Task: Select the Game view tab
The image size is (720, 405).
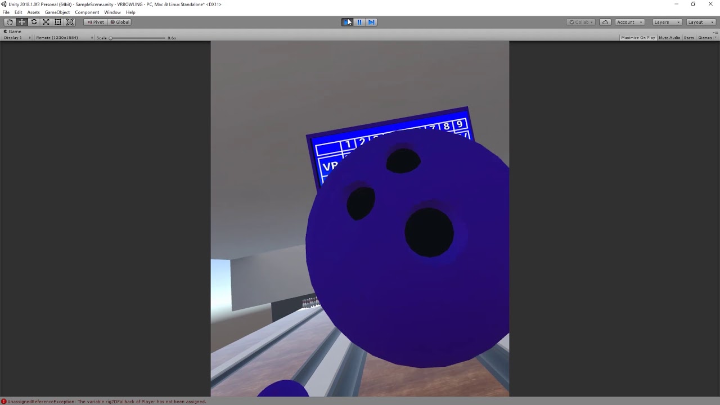Action: [13, 31]
